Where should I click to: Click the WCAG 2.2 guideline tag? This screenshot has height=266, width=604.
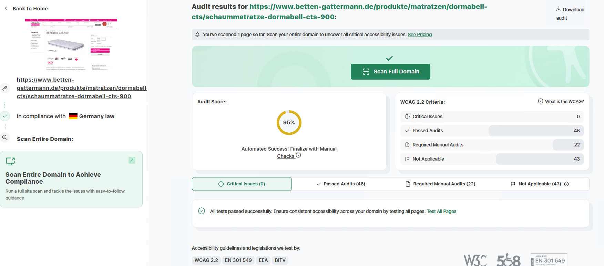pos(206,260)
